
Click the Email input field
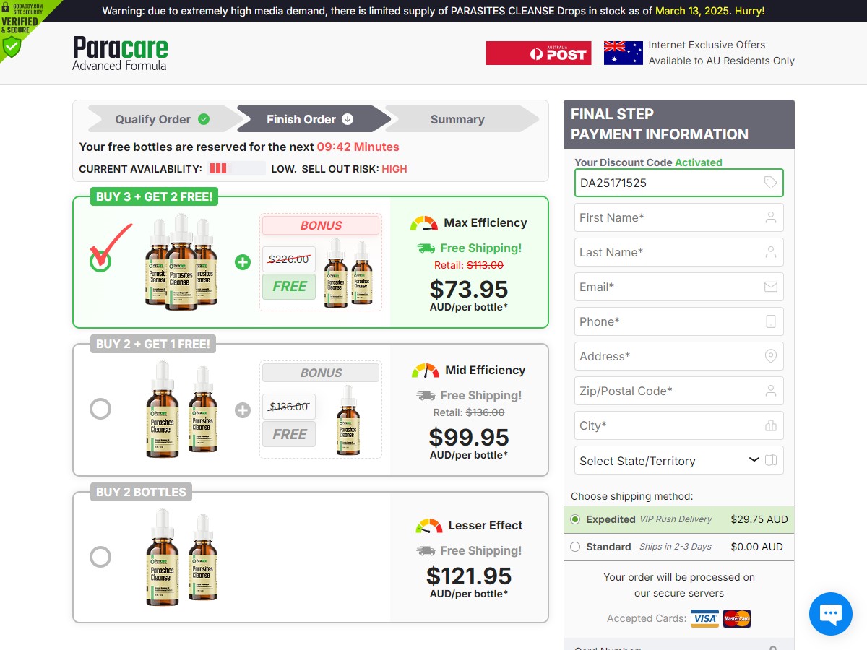point(679,287)
